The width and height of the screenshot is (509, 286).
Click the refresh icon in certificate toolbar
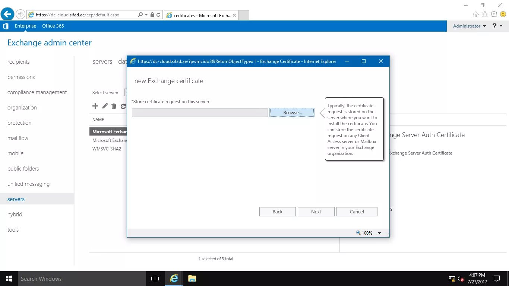tap(123, 106)
